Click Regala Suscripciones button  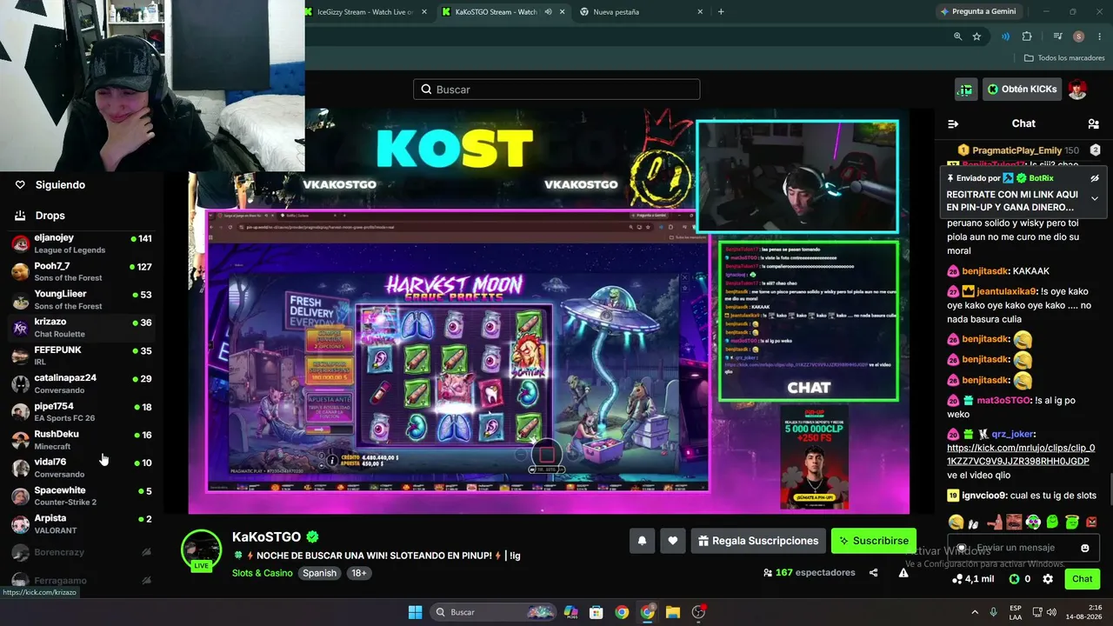[757, 541]
